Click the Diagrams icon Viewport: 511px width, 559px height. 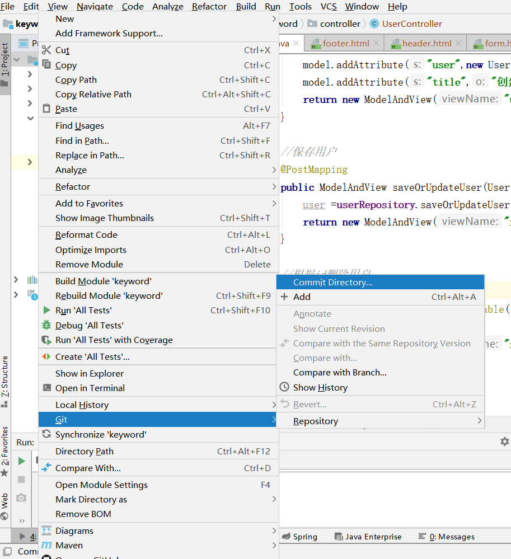[46, 530]
